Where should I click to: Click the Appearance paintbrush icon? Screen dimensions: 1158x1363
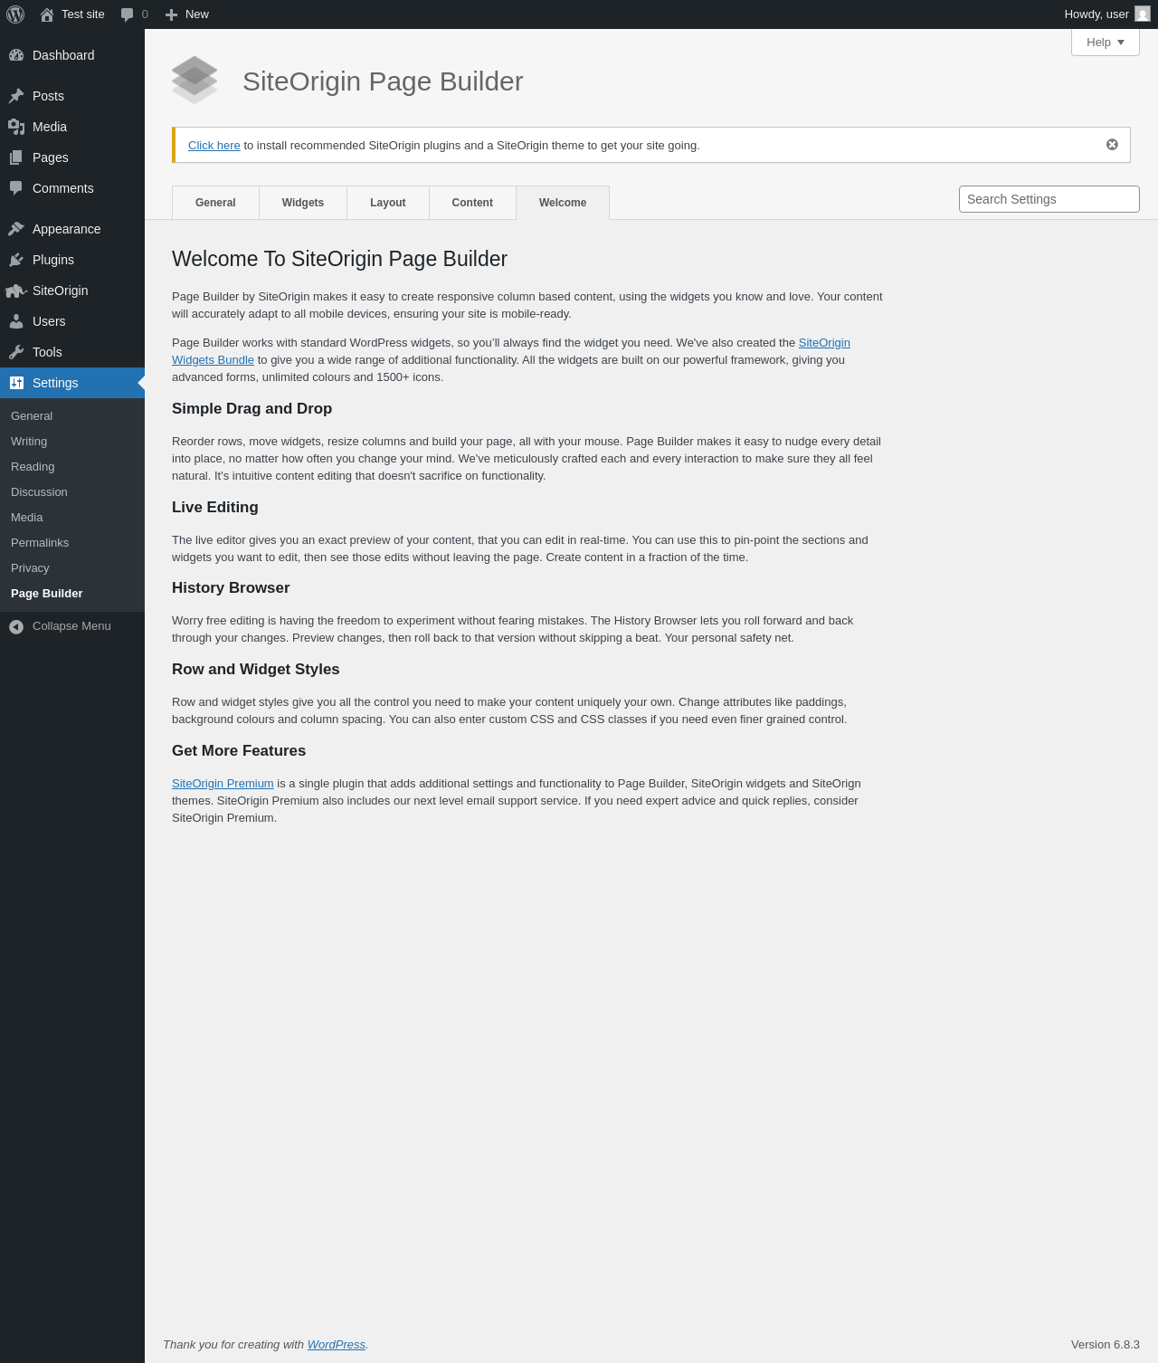[16, 229]
